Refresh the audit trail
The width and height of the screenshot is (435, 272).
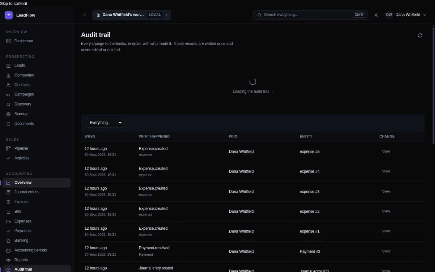[420, 35]
